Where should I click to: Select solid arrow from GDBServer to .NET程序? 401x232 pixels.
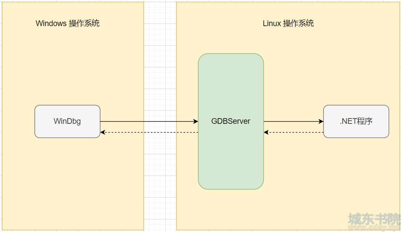294,121
